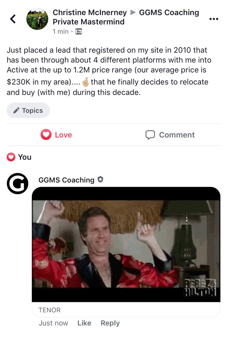Click the pencil icon on the Topics button

click(16, 110)
